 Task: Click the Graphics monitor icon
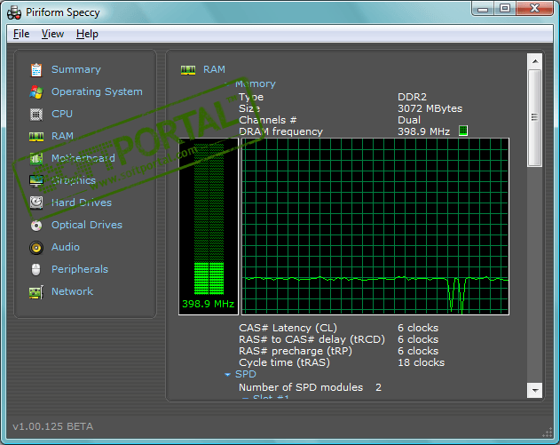(36, 181)
